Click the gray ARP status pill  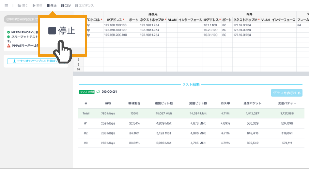(x=21, y=19)
